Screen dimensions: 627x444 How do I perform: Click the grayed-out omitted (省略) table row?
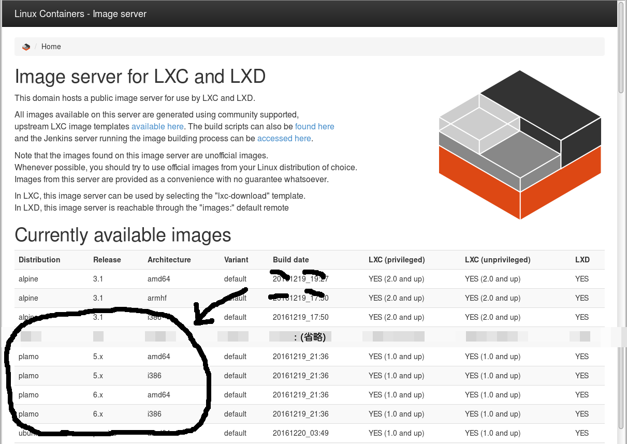(x=311, y=336)
